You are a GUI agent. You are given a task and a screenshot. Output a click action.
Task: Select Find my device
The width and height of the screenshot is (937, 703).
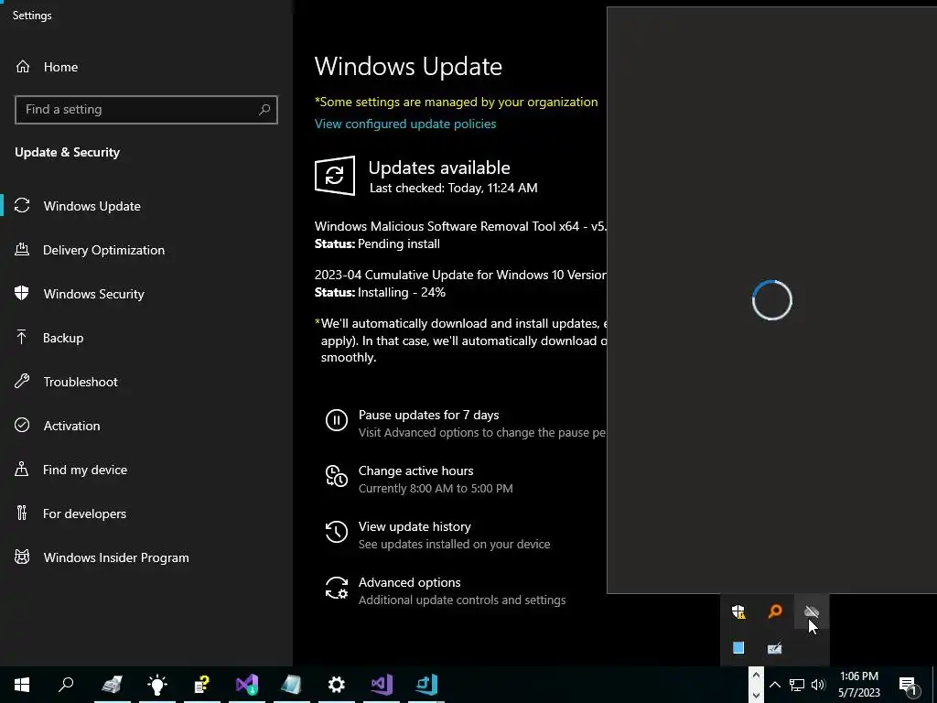click(x=85, y=470)
